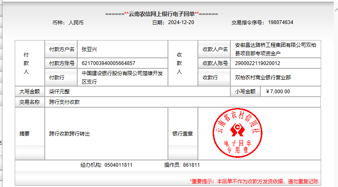The width and height of the screenshot is (338, 187).
Task: Click the date value 2024-12-20
Action: [181, 22]
